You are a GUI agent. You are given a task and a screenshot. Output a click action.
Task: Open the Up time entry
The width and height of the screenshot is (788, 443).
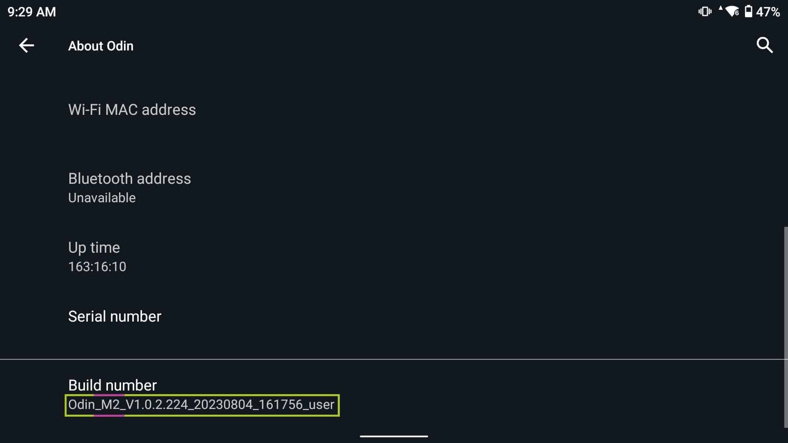tap(94, 247)
